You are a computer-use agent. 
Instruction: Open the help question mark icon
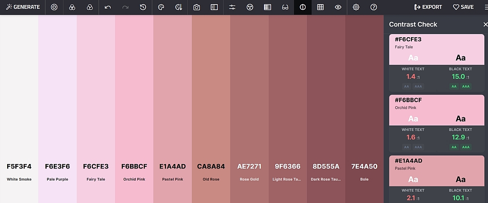coord(374,7)
